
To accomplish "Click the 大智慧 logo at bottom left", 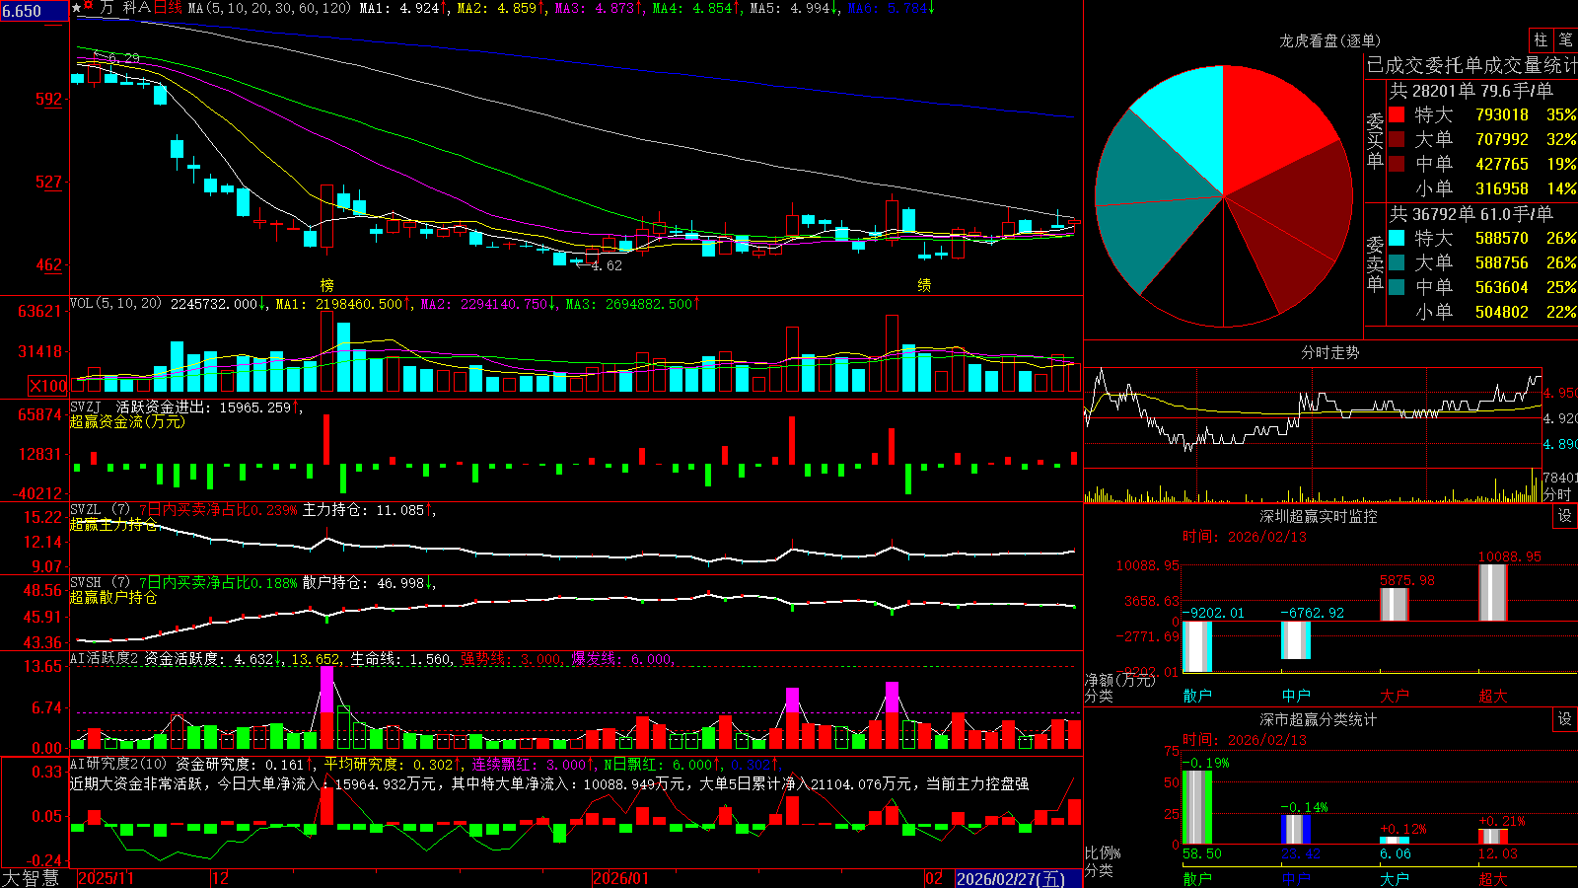I will (x=31, y=878).
